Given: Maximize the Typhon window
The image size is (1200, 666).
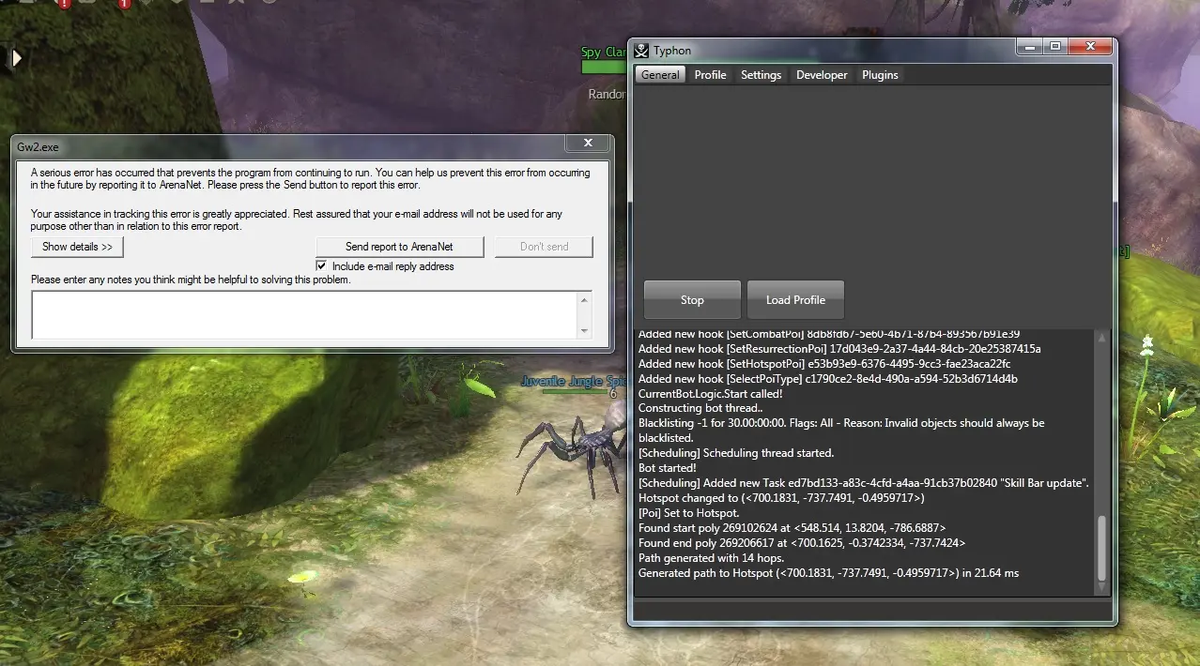Looking at the screenshot, I should click(x=1055, y=46).
